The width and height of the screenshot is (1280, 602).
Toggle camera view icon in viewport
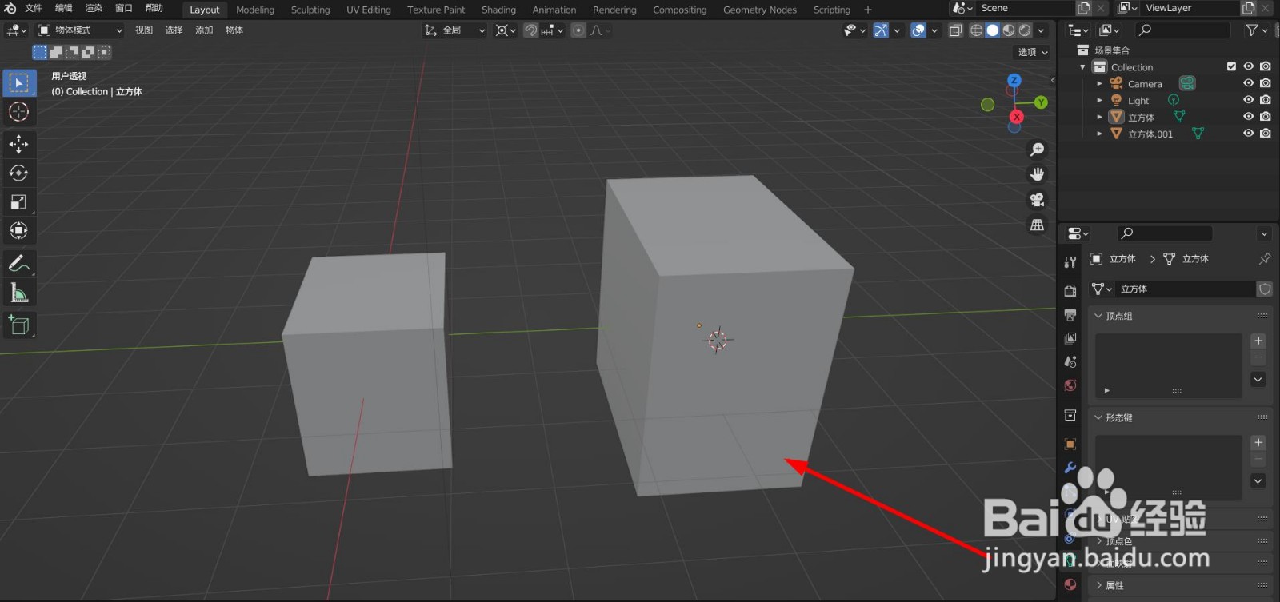[x=1037, y=200]
